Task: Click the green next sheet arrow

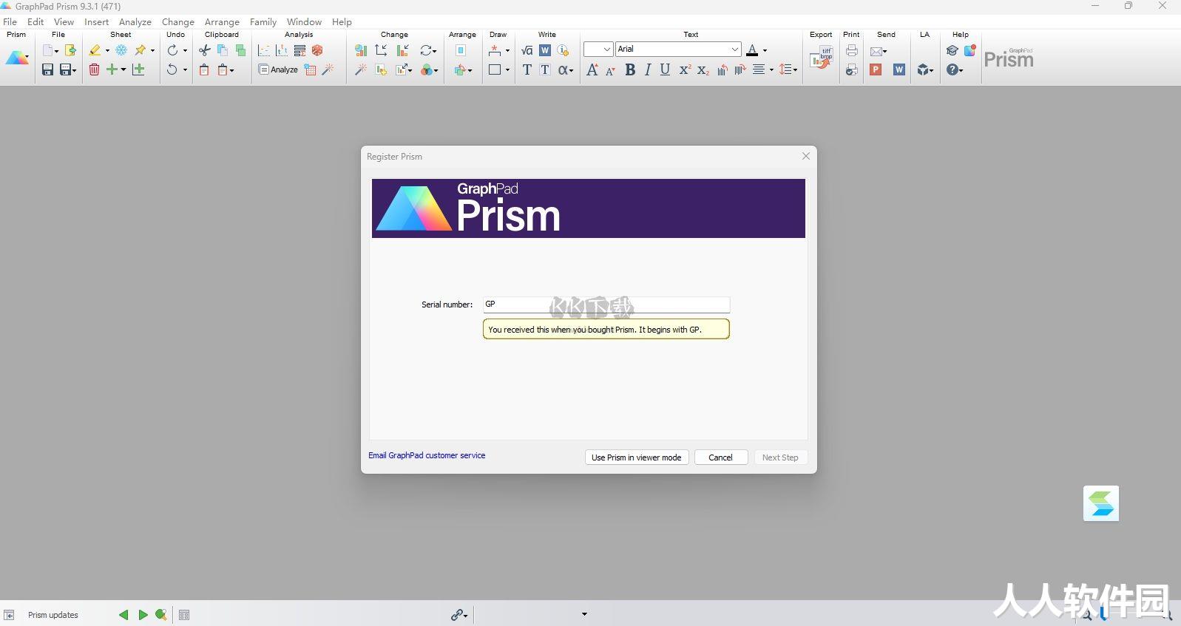Action: [x=143, y=614]
